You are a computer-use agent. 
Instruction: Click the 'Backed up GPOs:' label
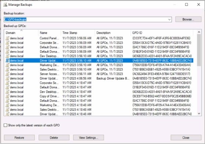(x=15, y=26)
